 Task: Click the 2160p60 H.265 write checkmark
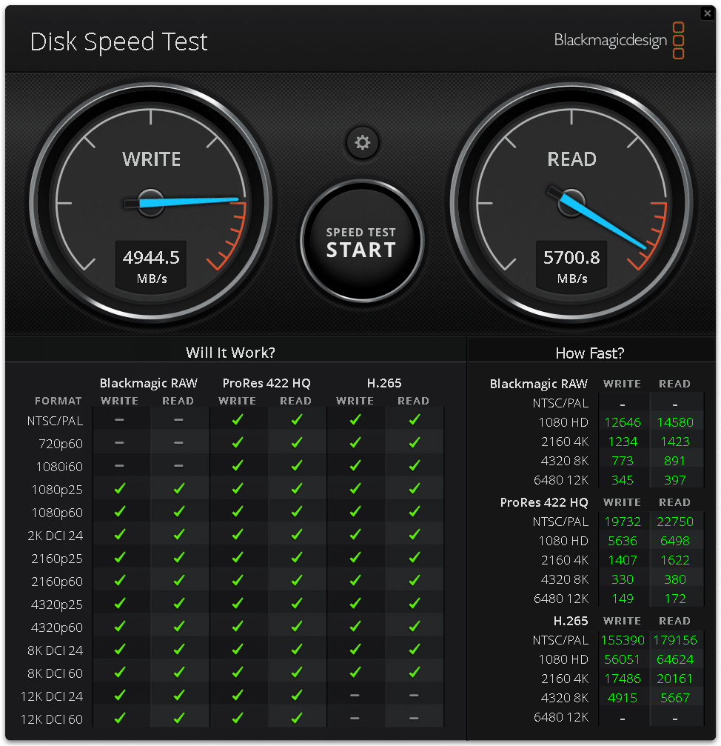click(x=355, y=580)
